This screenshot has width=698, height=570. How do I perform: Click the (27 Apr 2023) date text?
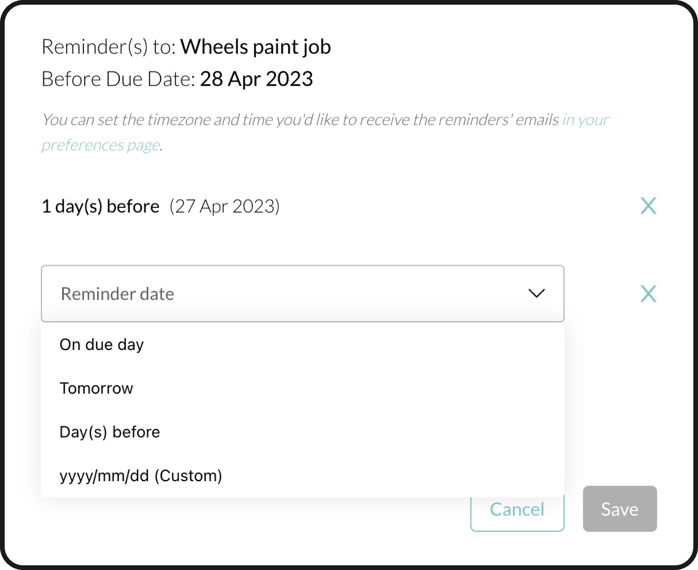pyautogui.click(x=224, y=206)
